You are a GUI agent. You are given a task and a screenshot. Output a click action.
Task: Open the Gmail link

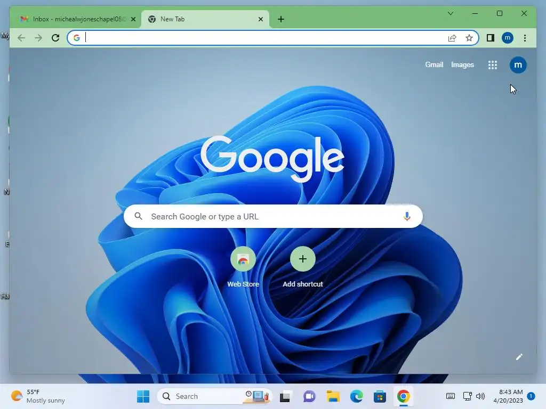click(434, 64)
